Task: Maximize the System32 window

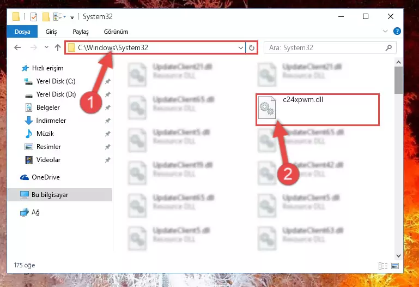Action: [366, 16]
